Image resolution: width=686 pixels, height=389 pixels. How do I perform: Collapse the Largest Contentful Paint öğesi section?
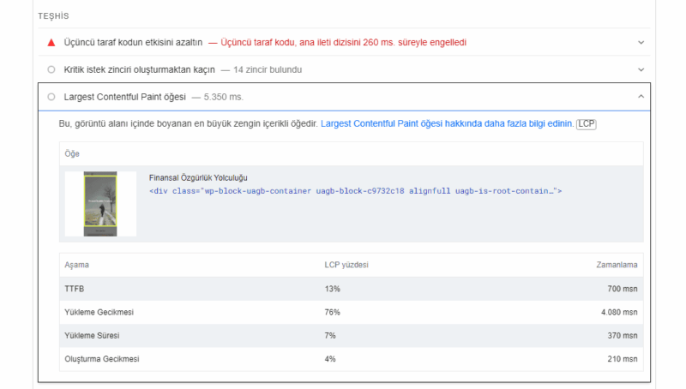tap(641, 97)
